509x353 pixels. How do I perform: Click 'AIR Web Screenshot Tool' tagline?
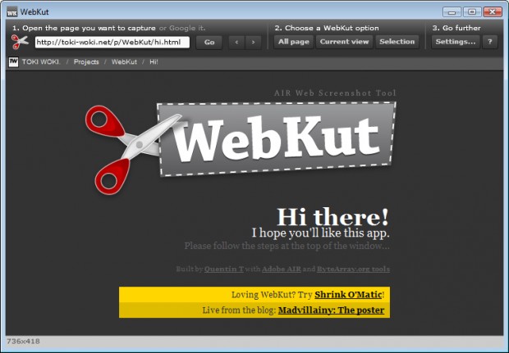(335, 93)
